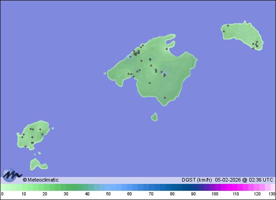Pick the magenta 120 km/h legend swatch

tap(257, 187)
